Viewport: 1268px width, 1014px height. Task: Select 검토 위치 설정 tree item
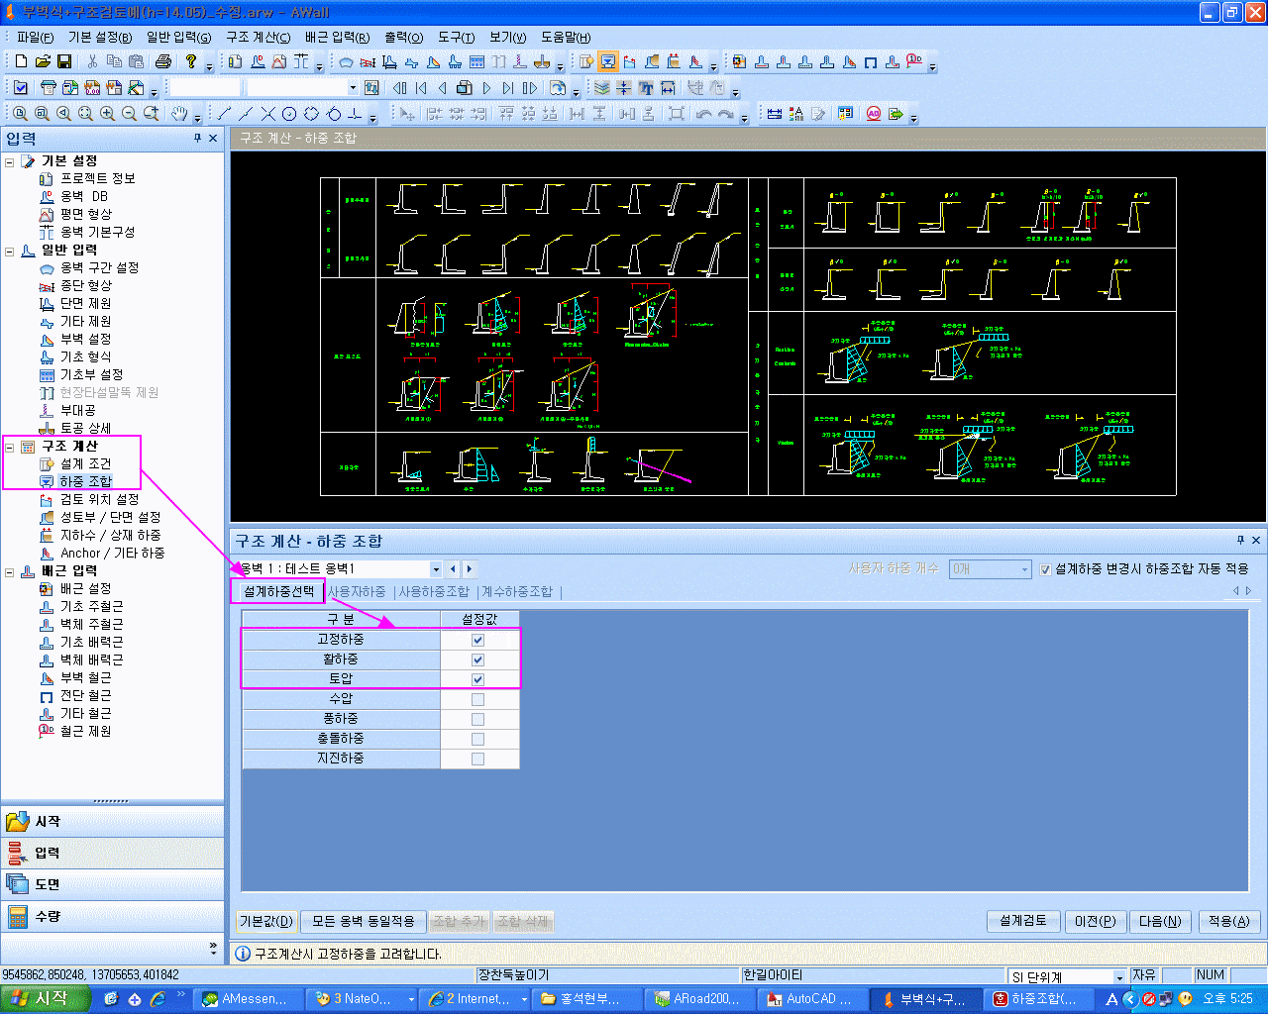point(99,499)
